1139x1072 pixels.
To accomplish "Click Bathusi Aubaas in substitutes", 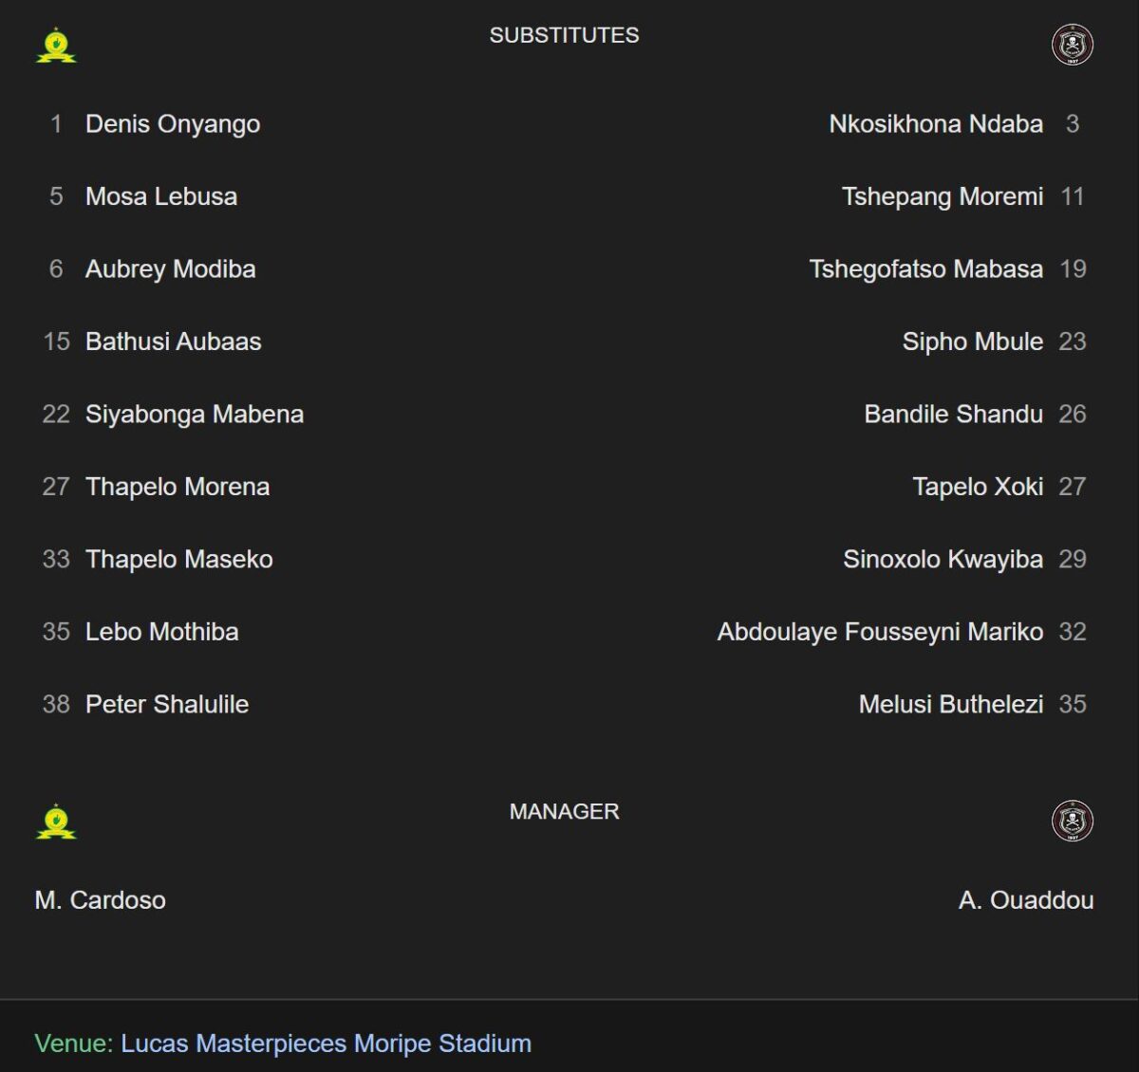I will click(174, 342).
